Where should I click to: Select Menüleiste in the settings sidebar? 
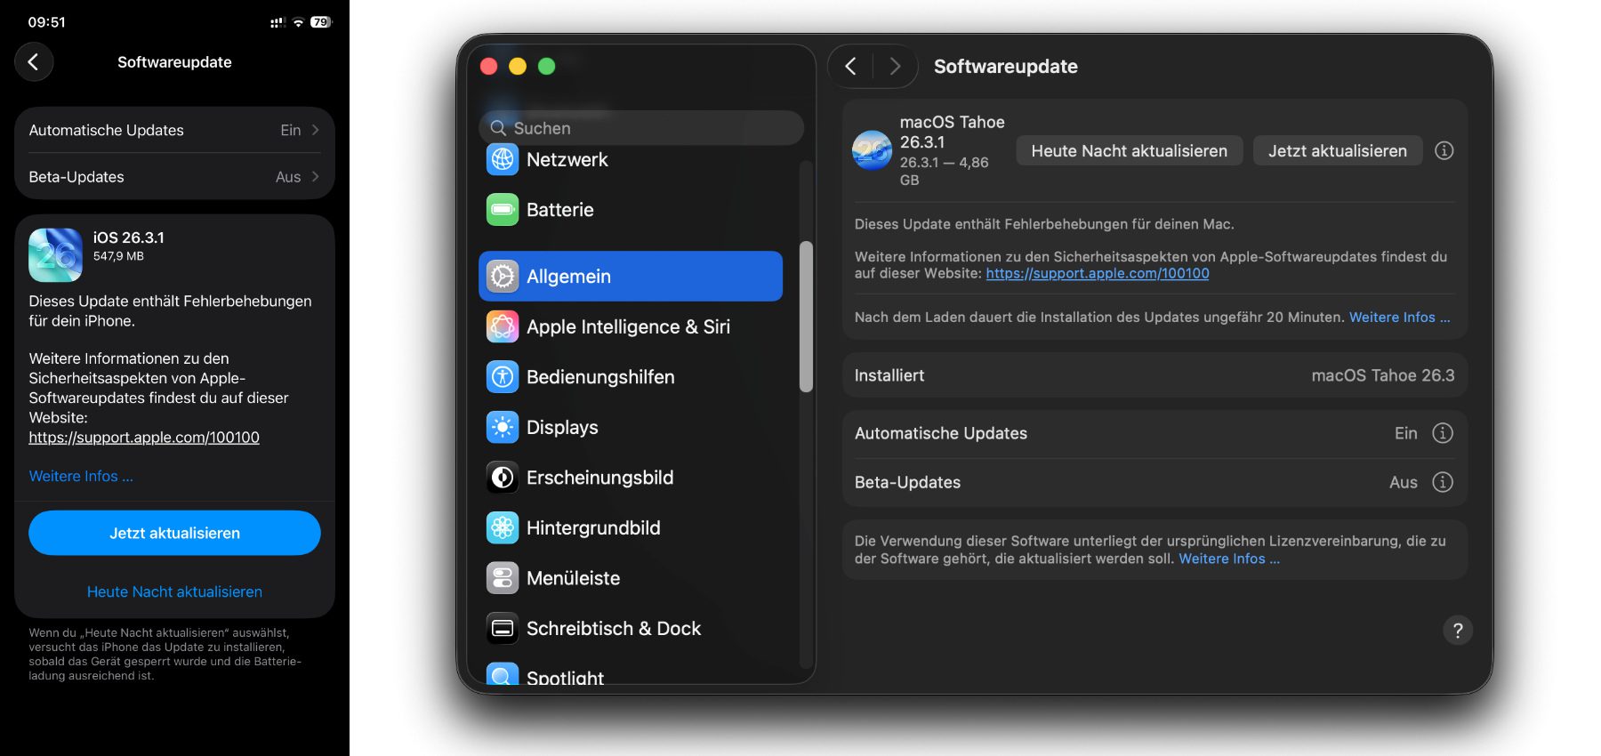coord(573,578)
